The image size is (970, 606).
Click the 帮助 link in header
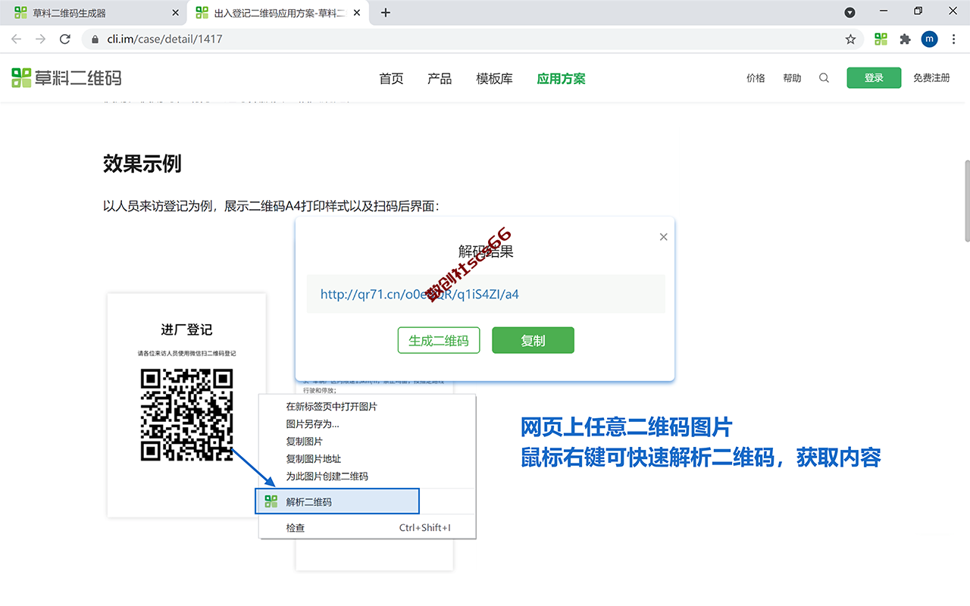click(x=792, y=78)
